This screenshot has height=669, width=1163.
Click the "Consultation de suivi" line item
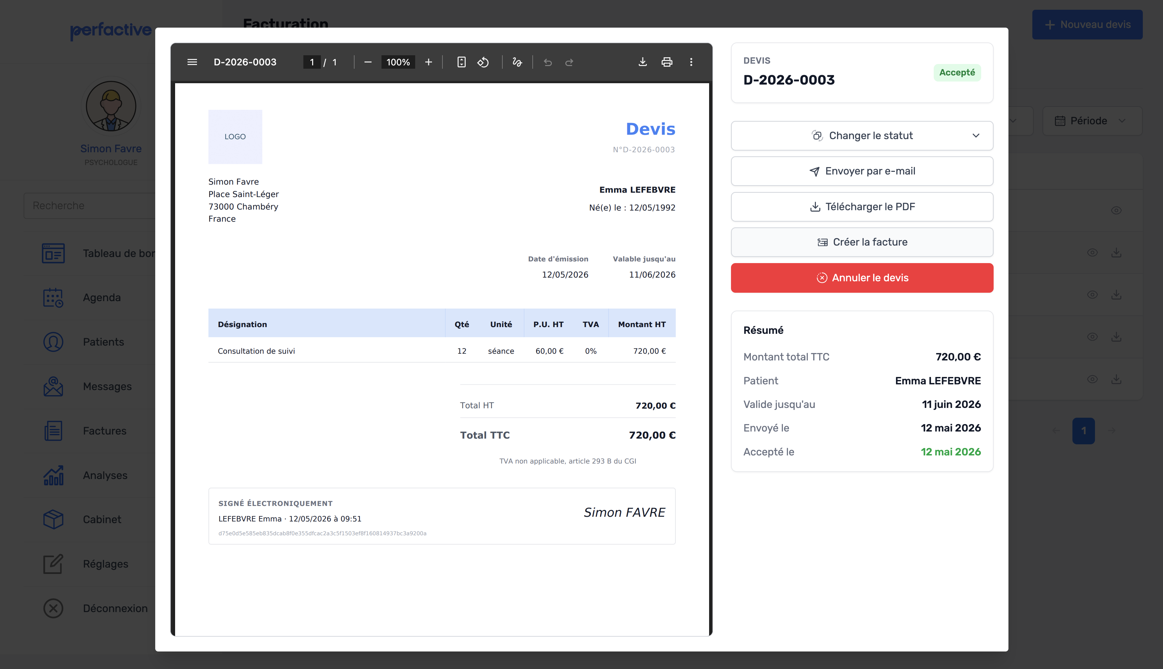click(256, 351)
